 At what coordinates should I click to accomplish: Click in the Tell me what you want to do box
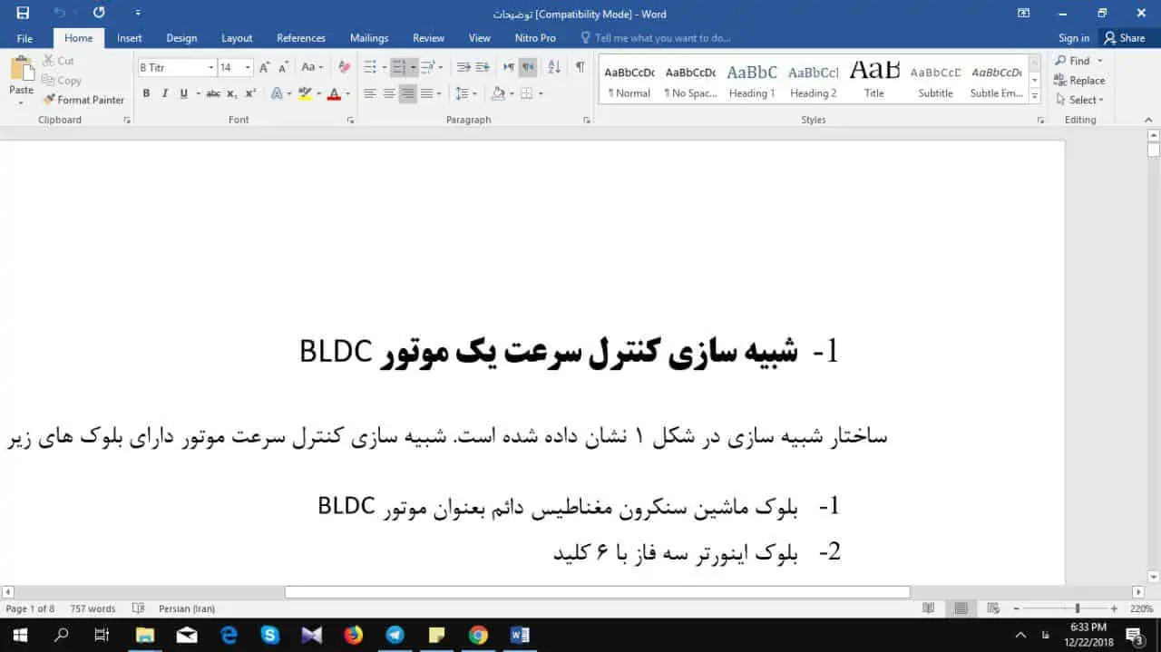tap(655, 38)
